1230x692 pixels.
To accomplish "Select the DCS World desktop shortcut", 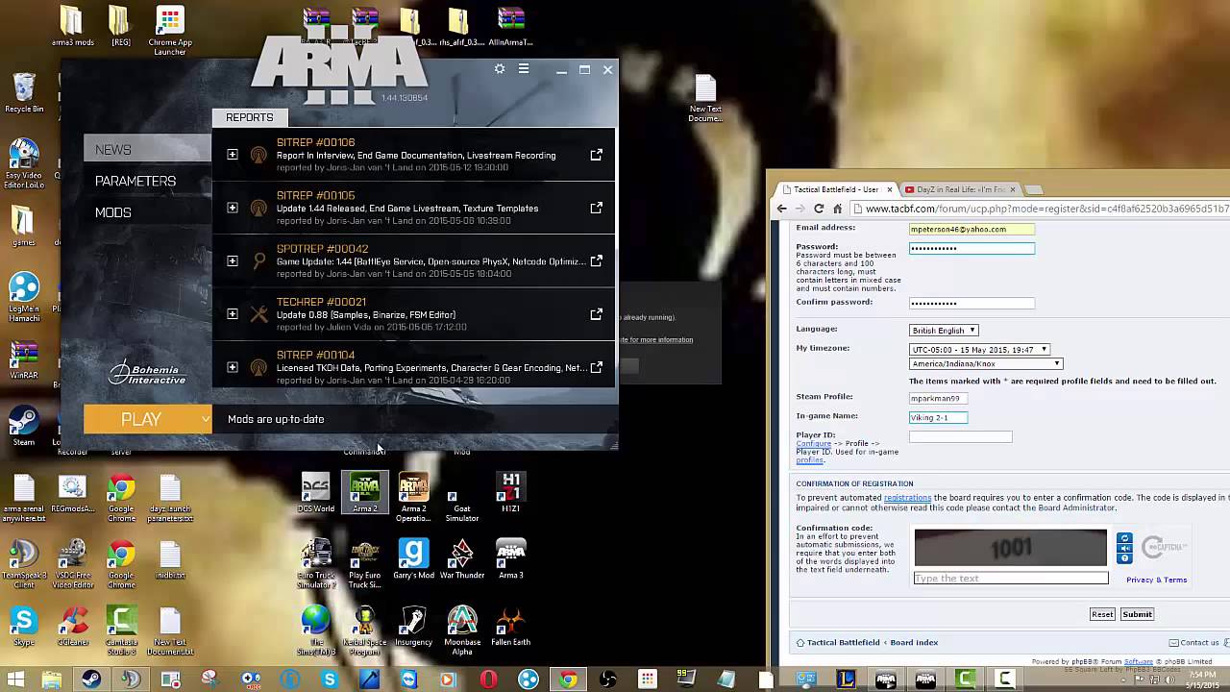I will 316,492.
